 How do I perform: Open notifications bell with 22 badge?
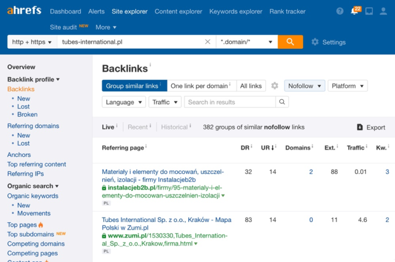tap(356, 11)
